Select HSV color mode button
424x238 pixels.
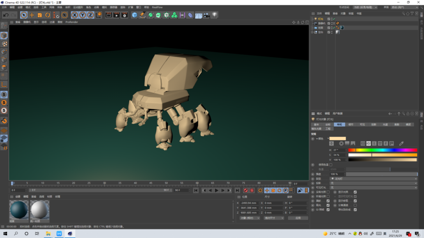point(368,143)
